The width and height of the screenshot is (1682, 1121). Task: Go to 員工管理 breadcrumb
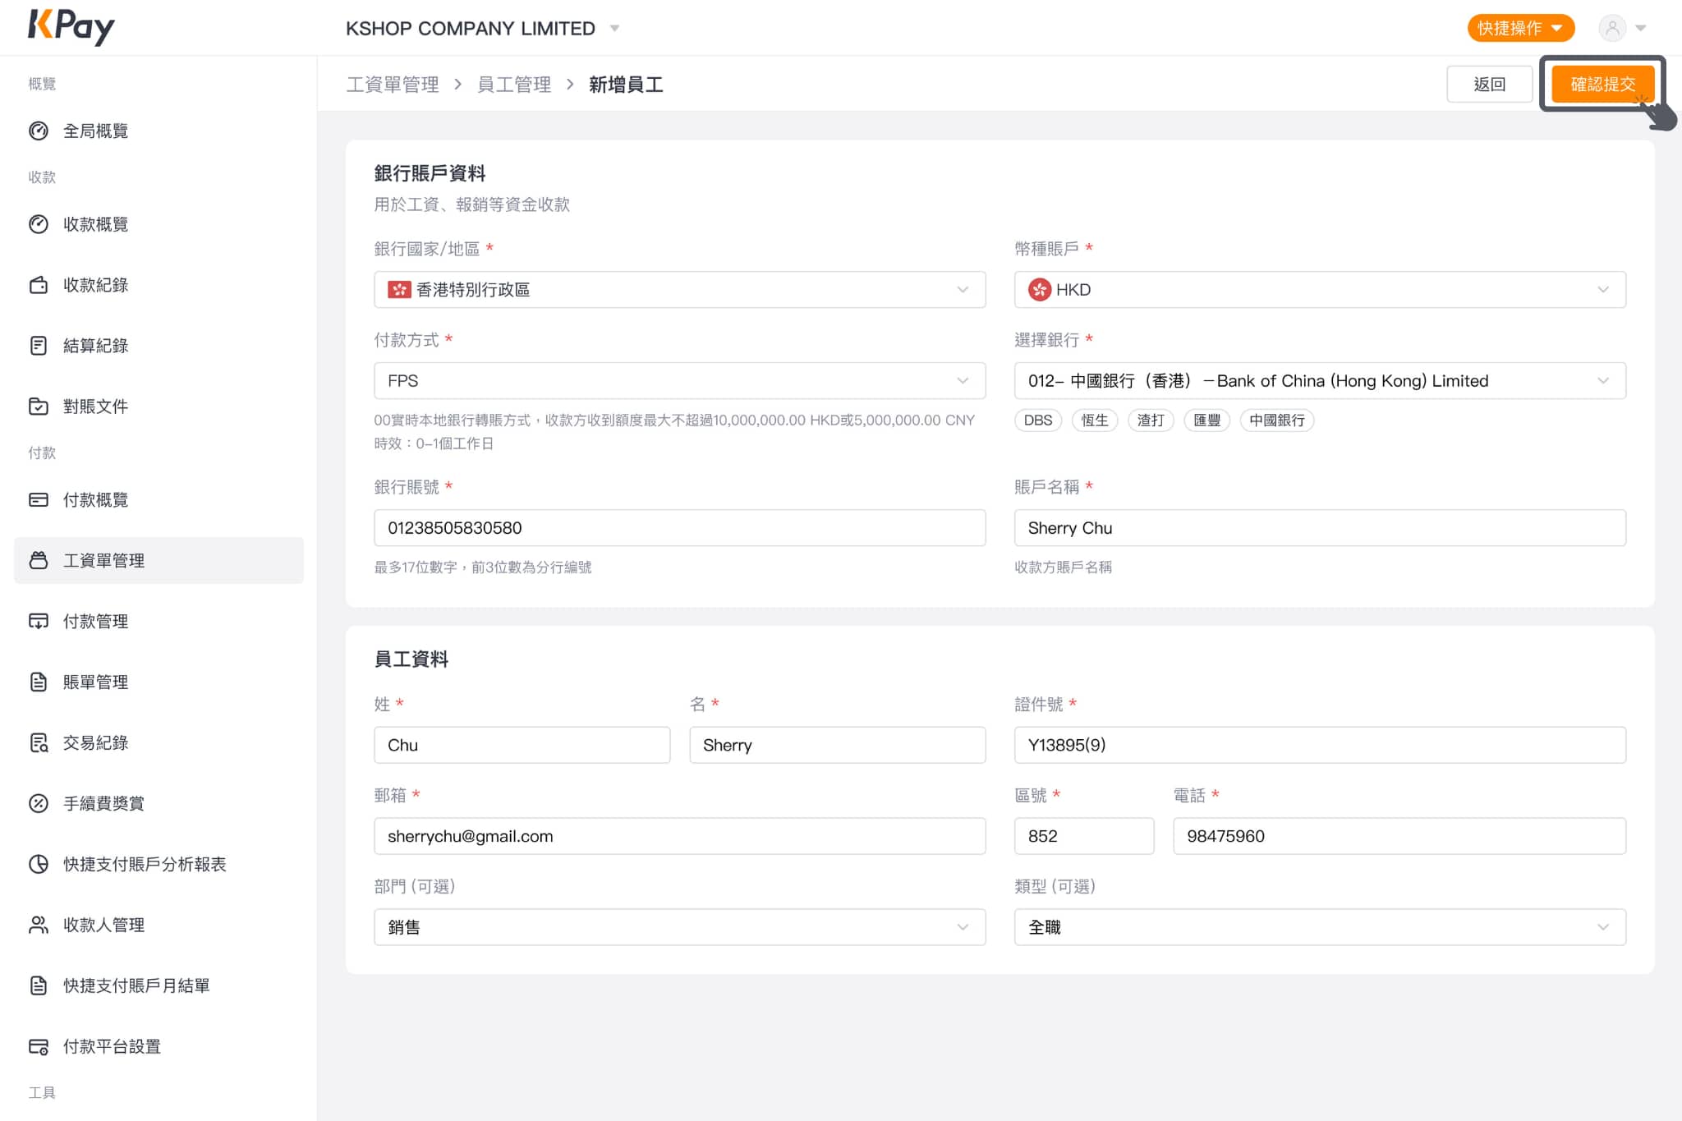(x=514, y=85)
